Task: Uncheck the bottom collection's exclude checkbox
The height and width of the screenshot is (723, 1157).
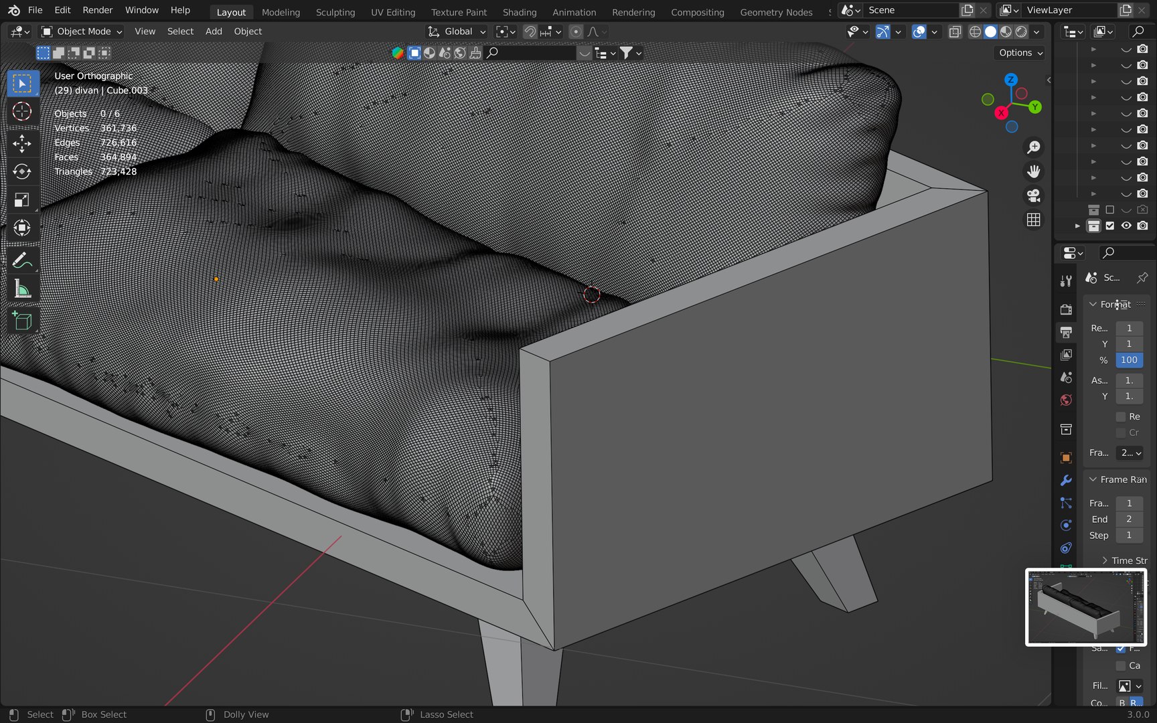Action: click(1110, 226)
